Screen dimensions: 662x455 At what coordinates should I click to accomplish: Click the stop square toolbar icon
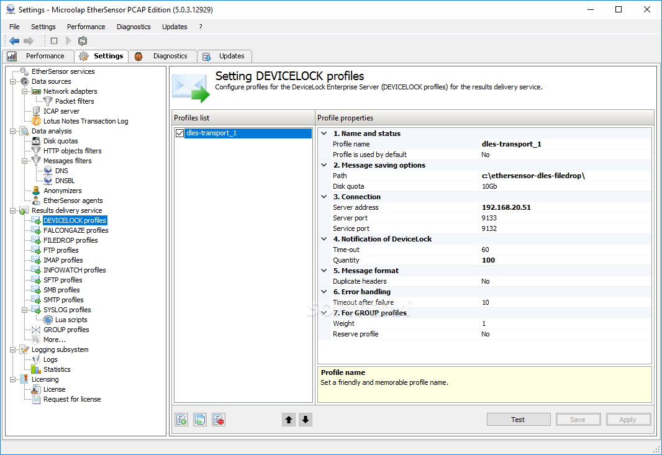click(54, 41)
